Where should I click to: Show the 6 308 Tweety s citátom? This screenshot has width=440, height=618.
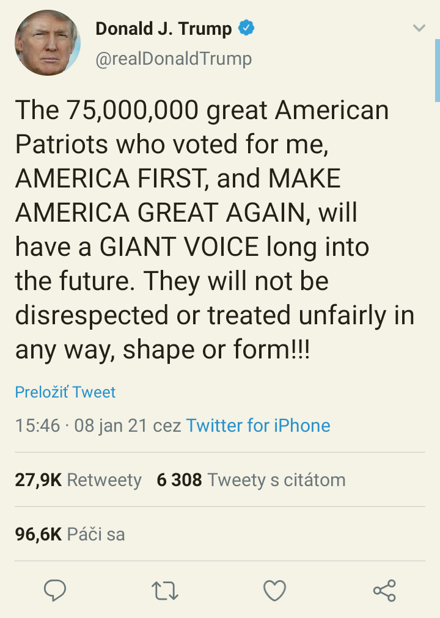click(x=251, y=480)
